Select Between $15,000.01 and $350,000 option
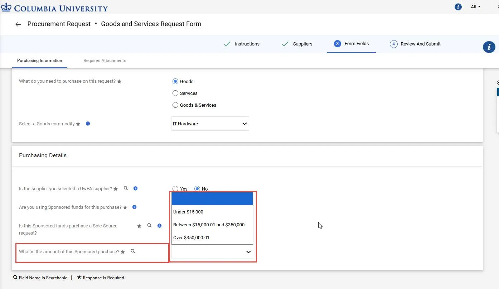The image size is (499, 289). [212, 225]
